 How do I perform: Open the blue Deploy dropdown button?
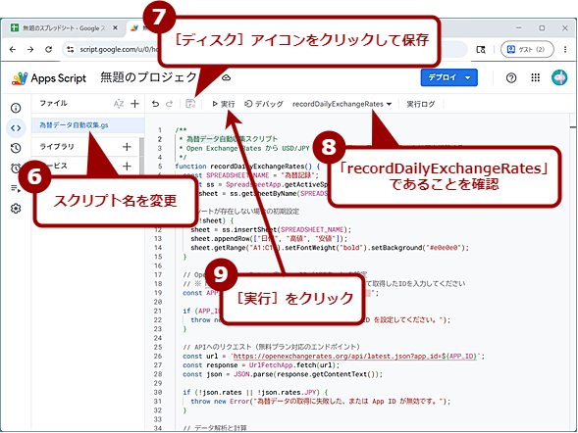(x=449, y=77)
